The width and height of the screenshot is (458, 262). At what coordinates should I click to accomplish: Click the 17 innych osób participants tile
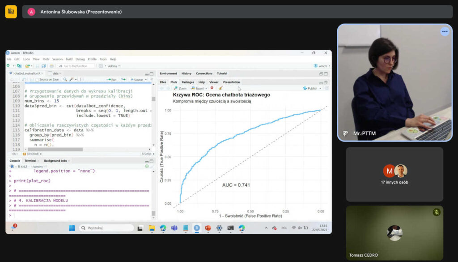pyautogui.click(x=394, y=175)
